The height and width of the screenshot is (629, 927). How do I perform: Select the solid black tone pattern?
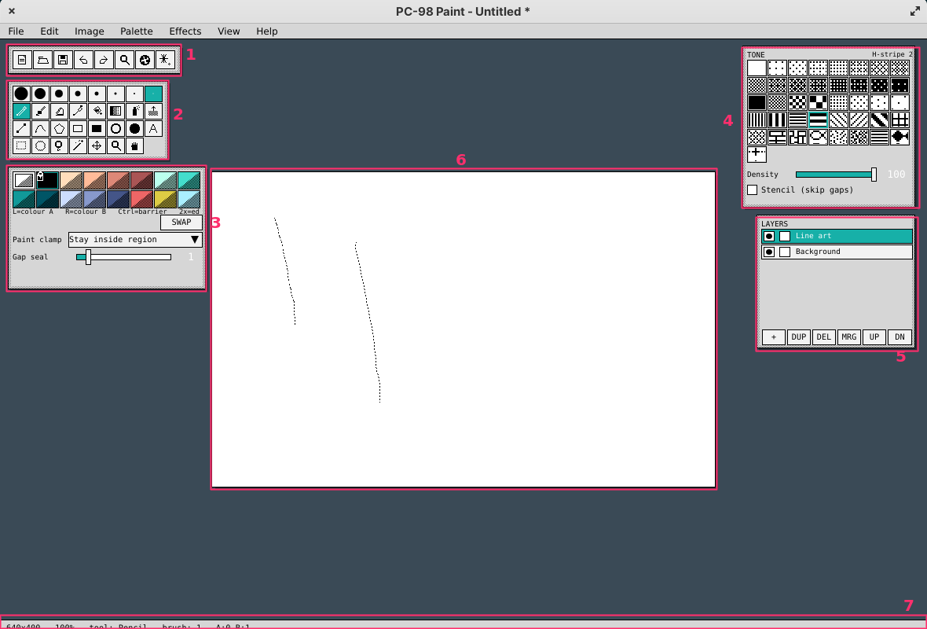757,103
